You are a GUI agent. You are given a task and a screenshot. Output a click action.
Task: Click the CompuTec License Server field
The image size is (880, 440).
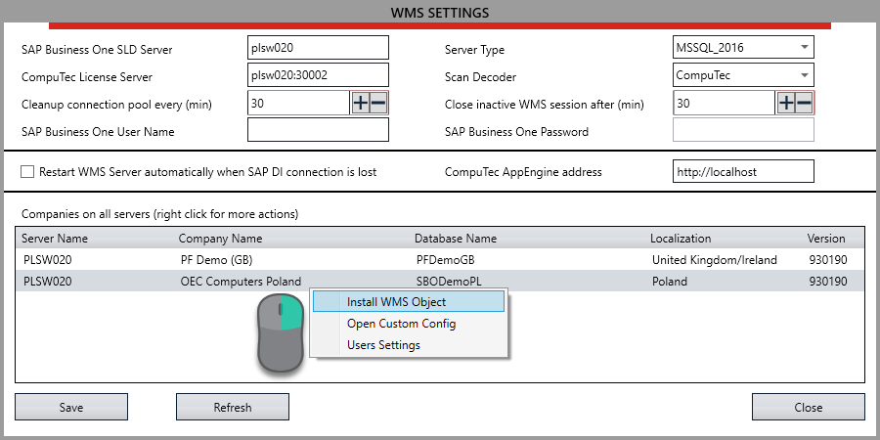[318, 75]
